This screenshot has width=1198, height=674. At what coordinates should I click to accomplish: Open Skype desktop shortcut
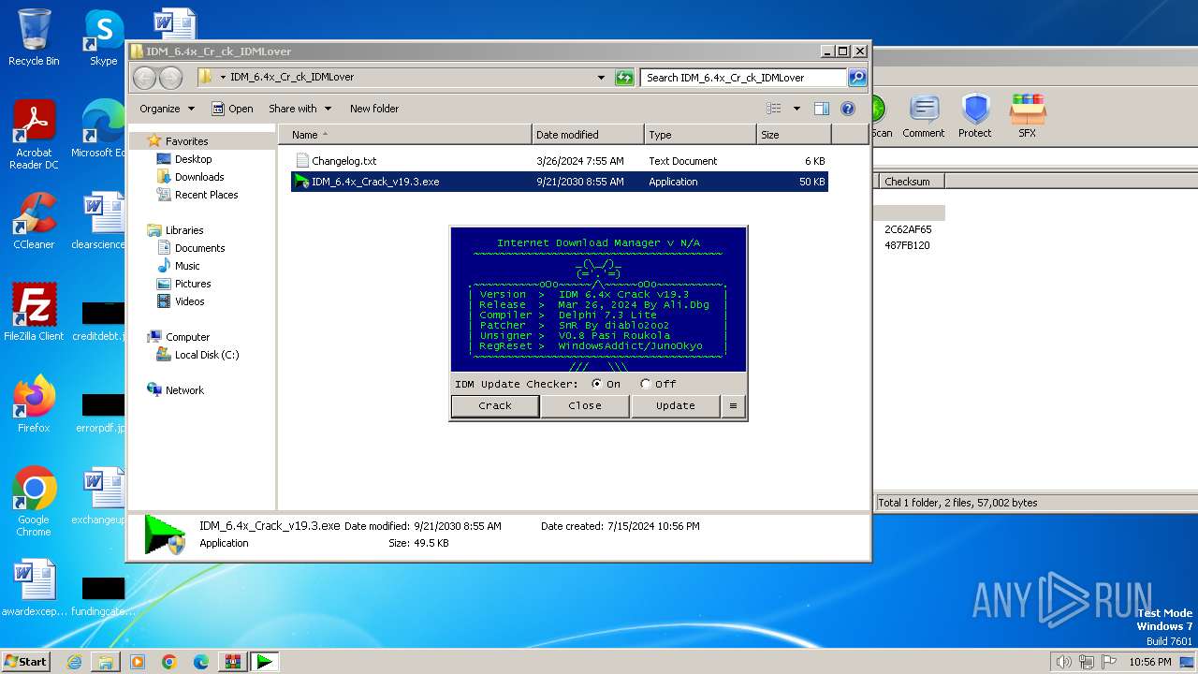click(x=103, y=37)
